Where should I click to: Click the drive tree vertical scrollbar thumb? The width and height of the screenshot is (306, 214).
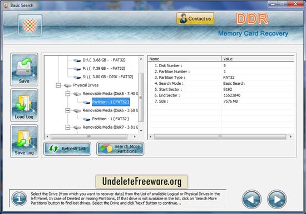click(141, 97)
